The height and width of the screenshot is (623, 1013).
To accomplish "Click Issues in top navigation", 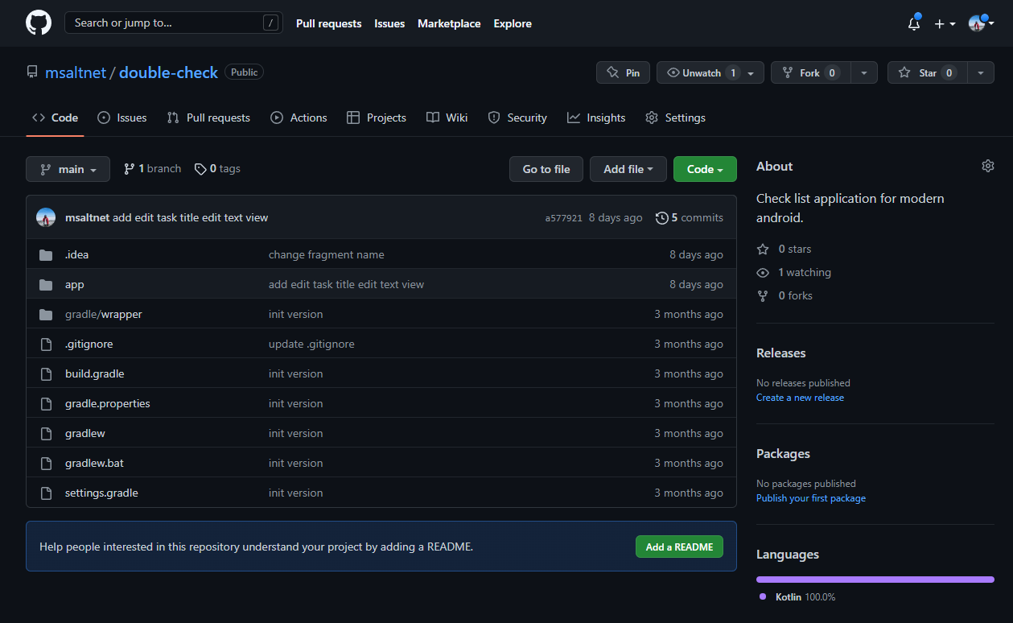I will point(389,23).
